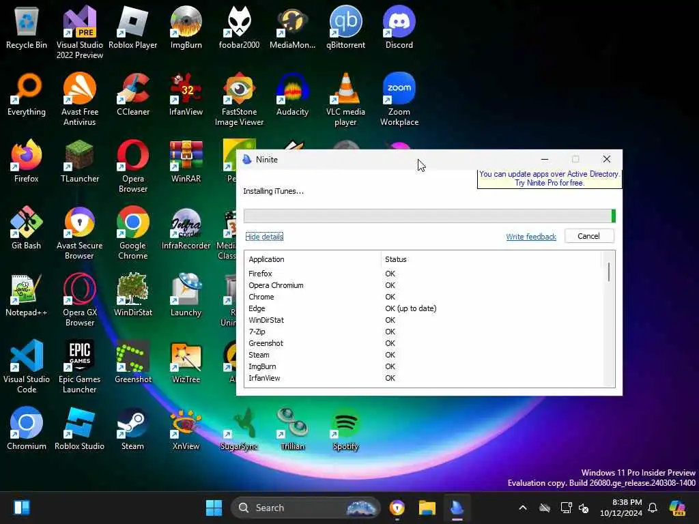Image resolution: width=699 pixels, height=524 pixels.
Task: Open the MediaMonkey desktop shortcut
Action: 292,27
